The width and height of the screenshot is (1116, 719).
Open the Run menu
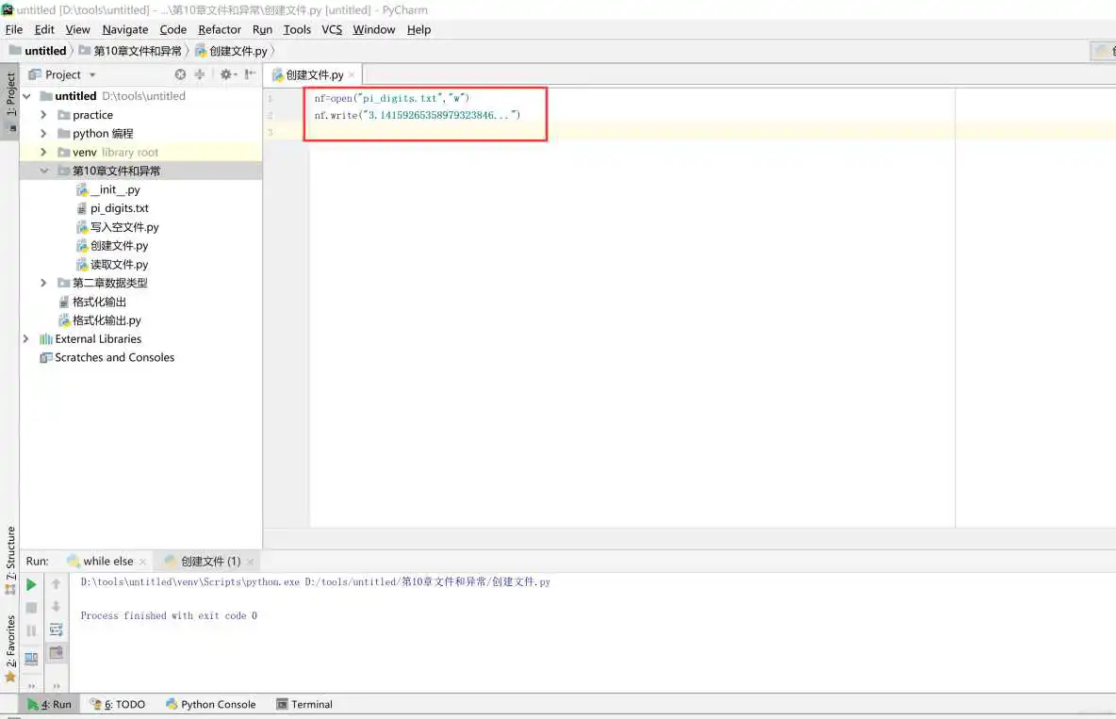point(262,29)
